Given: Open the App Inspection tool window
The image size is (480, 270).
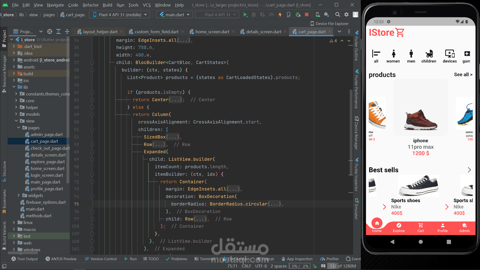Looking at the screenshot, I should coord(297,259).
